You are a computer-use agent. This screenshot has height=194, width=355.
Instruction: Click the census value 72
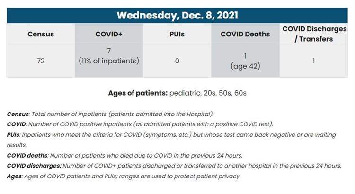point(41,61)
